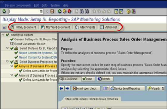Image resolution: width=167 pixels, height=109 pixels.
Task: Collapse Select Business Processes tree node
Action: pos(7,62)
